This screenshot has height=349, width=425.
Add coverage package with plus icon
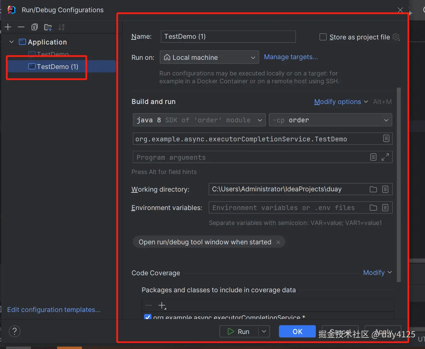click(x=162, y=306)
